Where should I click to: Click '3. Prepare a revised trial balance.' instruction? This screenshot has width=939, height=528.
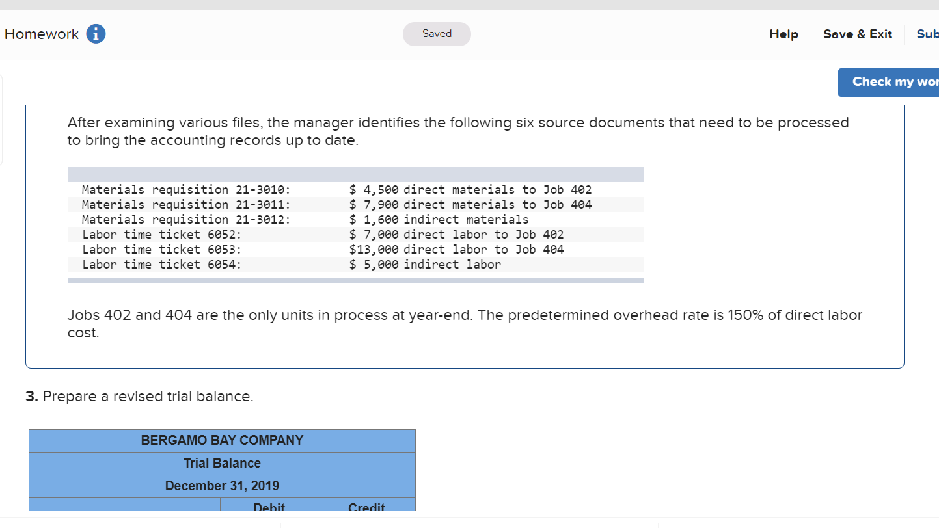click(x=140, y=397)
